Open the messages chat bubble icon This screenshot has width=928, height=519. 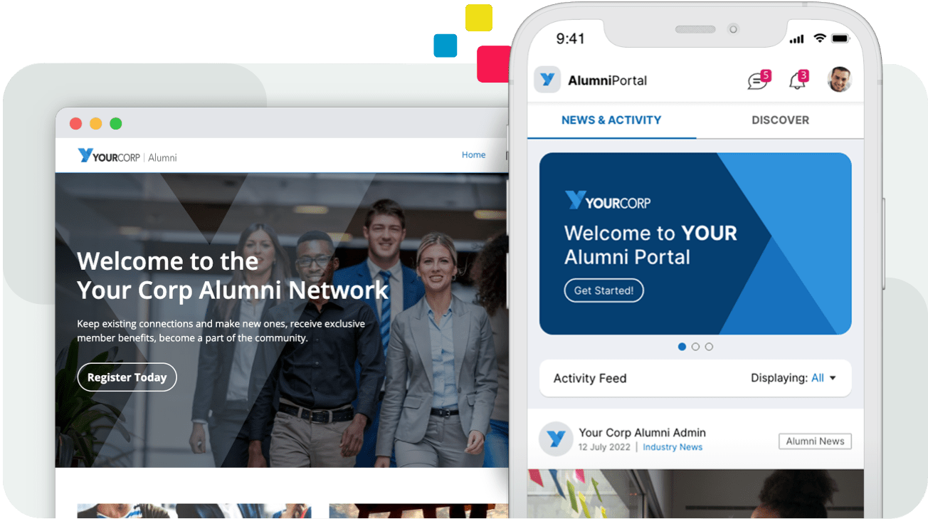757,81
